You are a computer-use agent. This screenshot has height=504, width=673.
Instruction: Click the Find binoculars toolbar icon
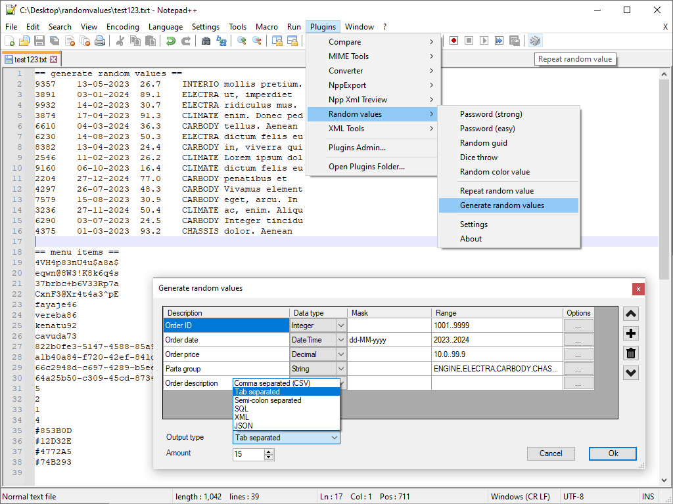click(206, 41)
